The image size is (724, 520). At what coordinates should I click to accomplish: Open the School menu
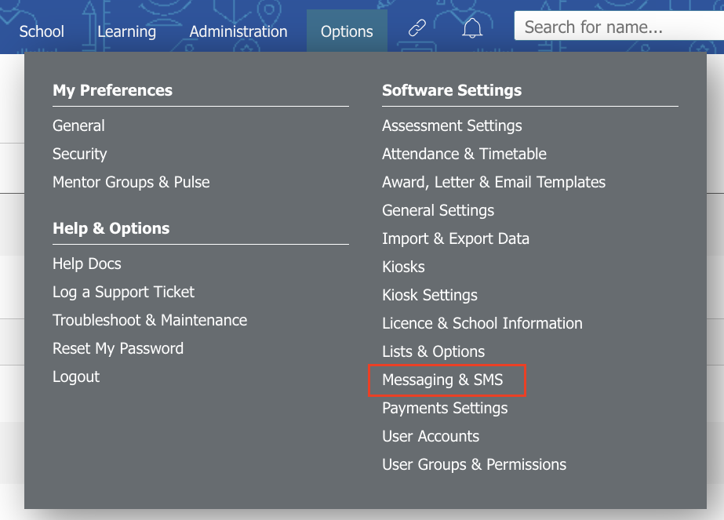(x=42, y=31)
